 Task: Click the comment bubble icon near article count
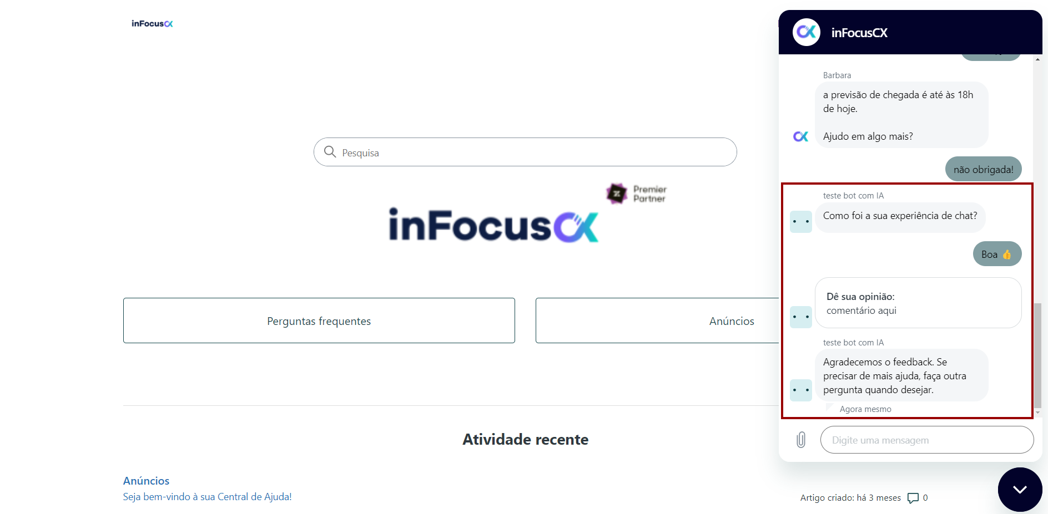[x=913, y=498]
